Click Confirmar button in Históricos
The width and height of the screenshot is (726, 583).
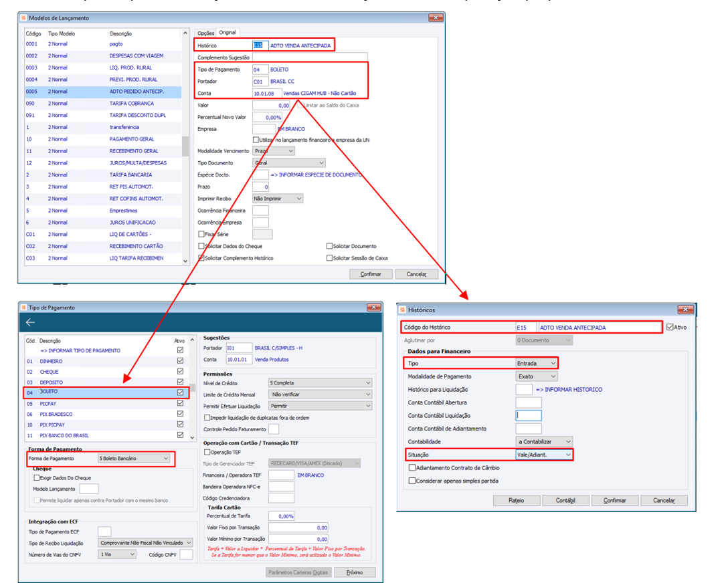click(615, 500)
